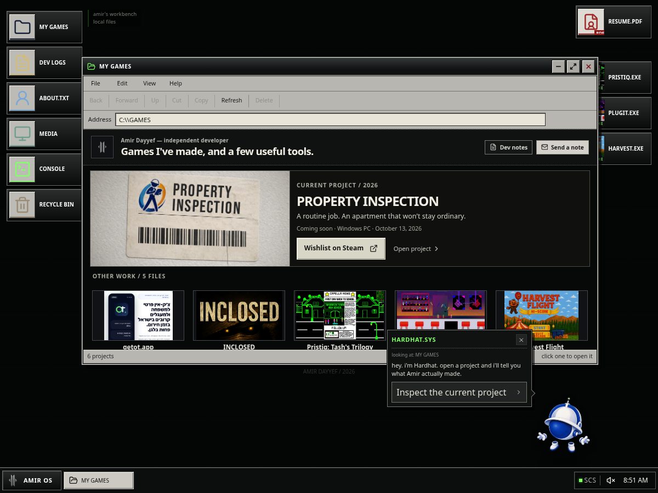Click the Property Inspection banner image
Screen dimensions: 658x493
pyautogui.click(x=190, y=219)
